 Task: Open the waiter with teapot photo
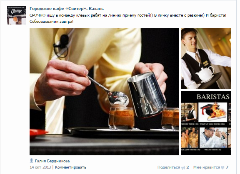[206, 59]
